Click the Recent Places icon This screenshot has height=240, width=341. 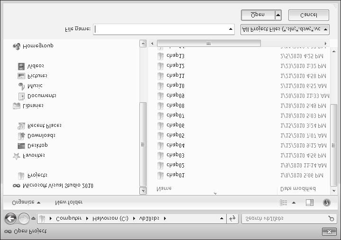click(21, 126)
